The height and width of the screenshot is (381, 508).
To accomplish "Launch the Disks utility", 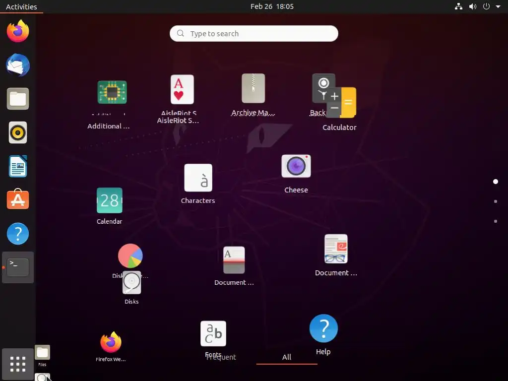I will point(131,282).
